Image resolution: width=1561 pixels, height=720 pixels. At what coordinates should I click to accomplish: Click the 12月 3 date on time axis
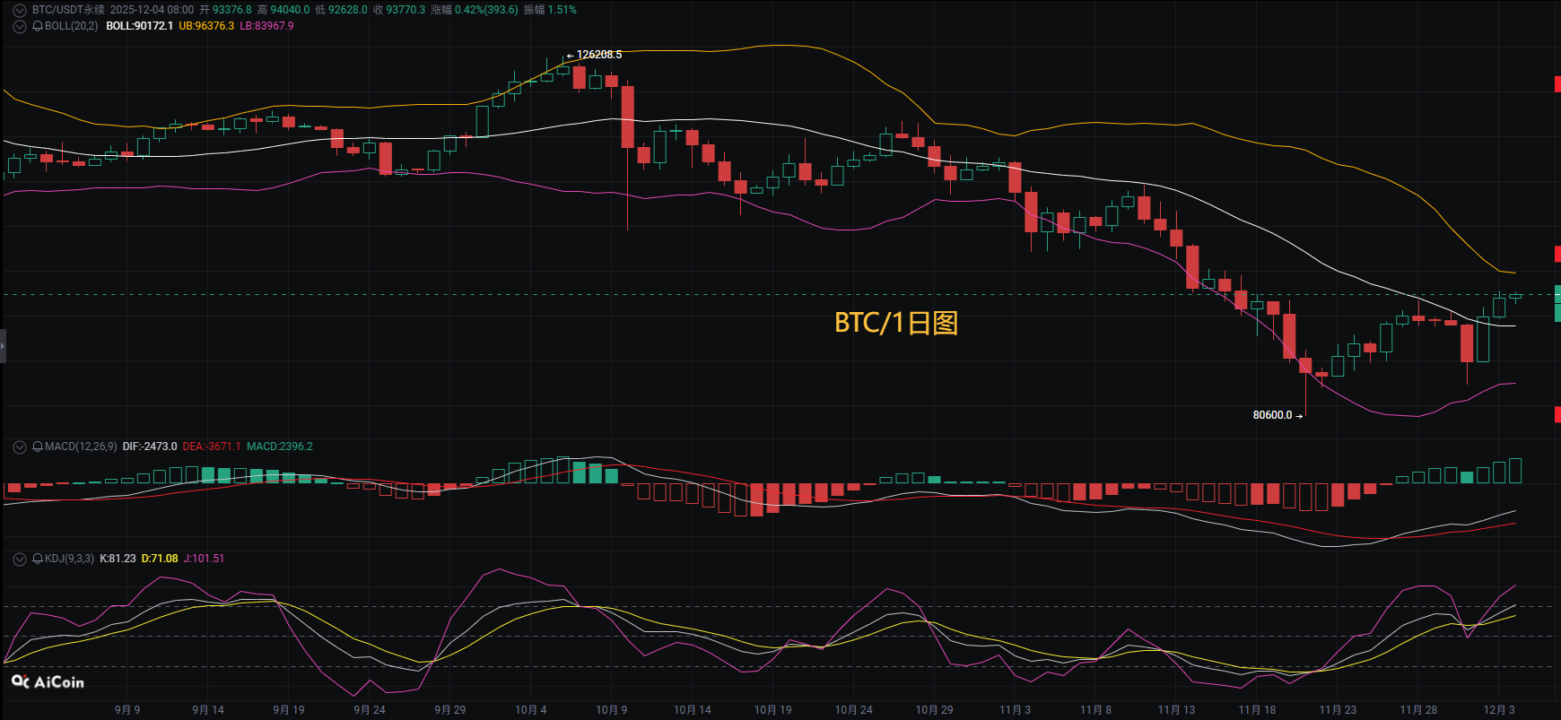(1499, 710)
